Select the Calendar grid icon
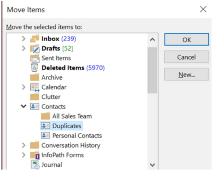 pos(35,87)
